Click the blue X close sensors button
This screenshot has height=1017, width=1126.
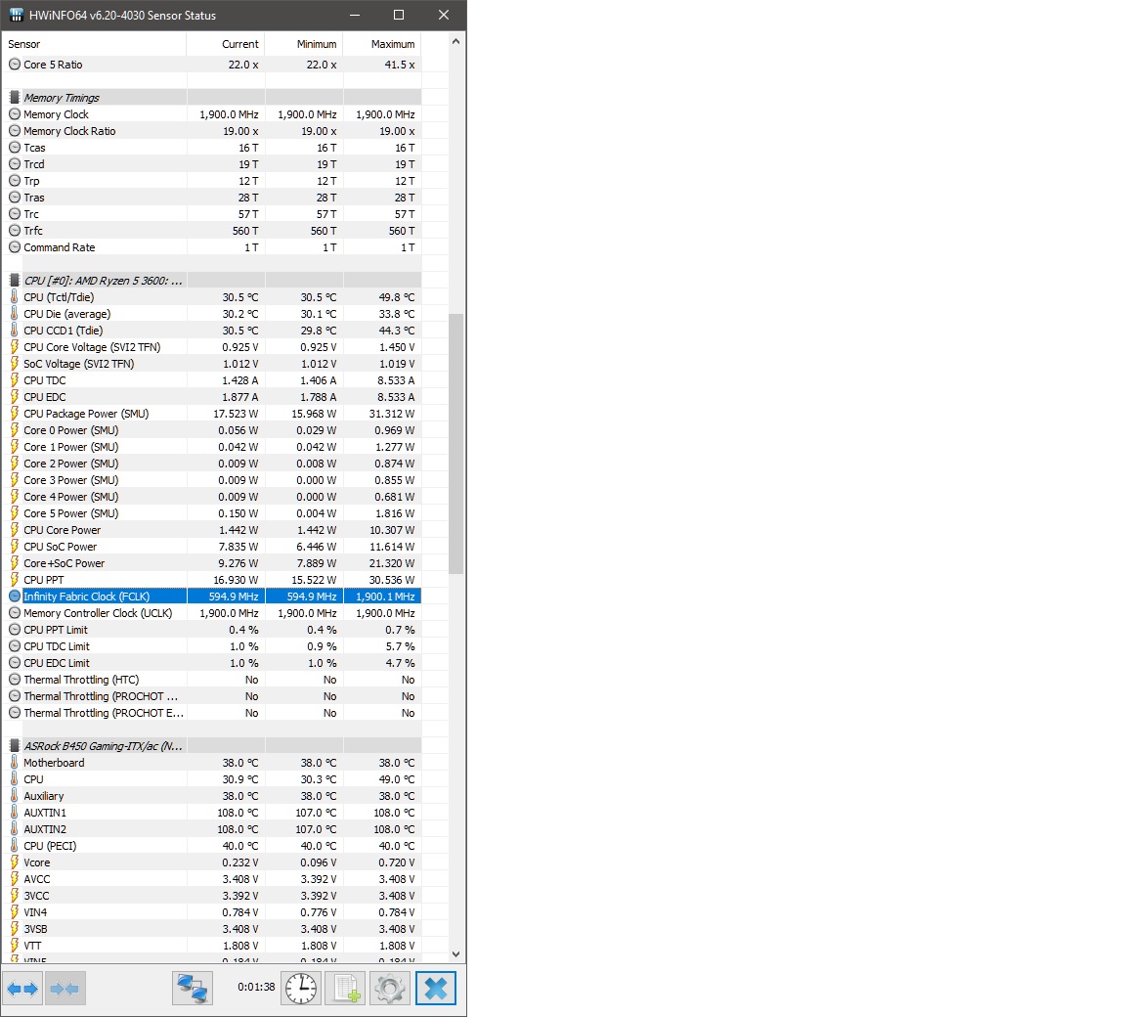click(x=436, y=989)
